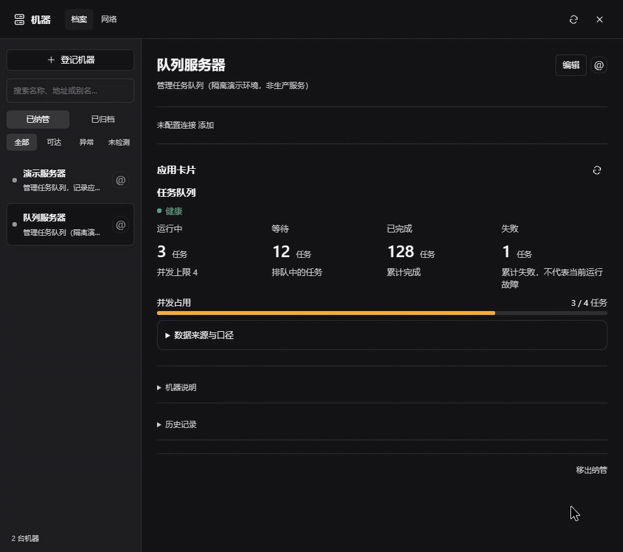Viewport: 623px width, 552px height.
Task: Filter machines by 全部
Action: click(22, 142)
